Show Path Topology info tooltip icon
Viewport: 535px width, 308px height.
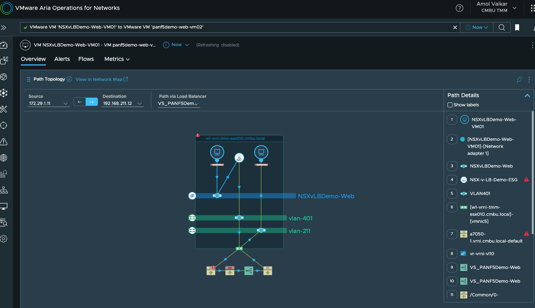pyautogui.click(x=69, y=79)
